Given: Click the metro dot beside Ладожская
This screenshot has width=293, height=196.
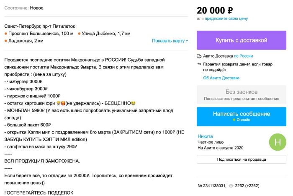Looking at the screenshot, I should coord(6,41).
